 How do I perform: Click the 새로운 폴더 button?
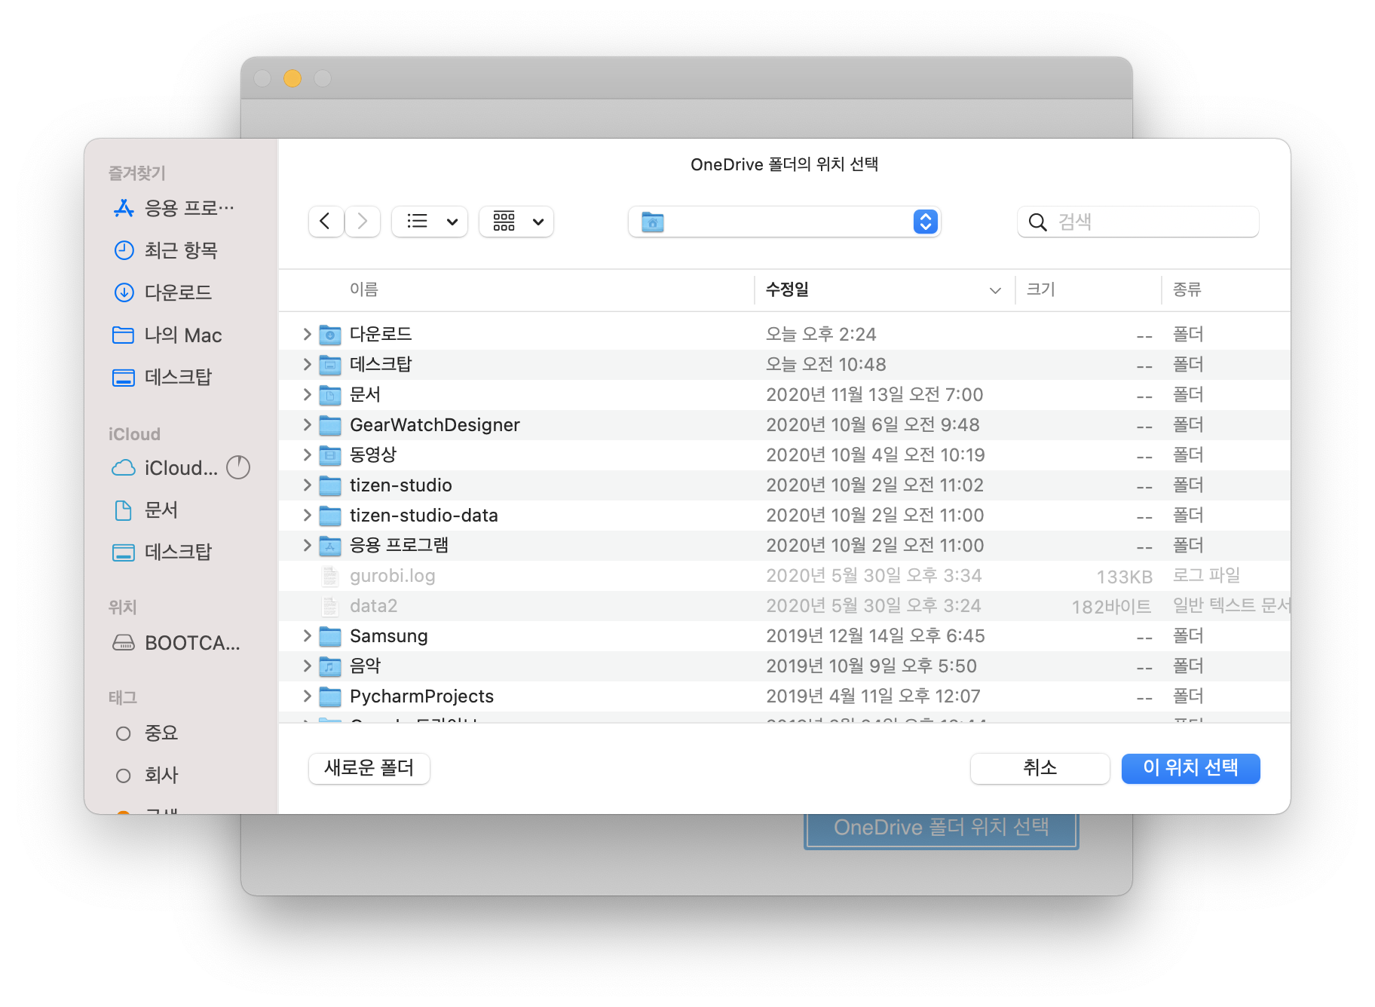click(369, 768)
